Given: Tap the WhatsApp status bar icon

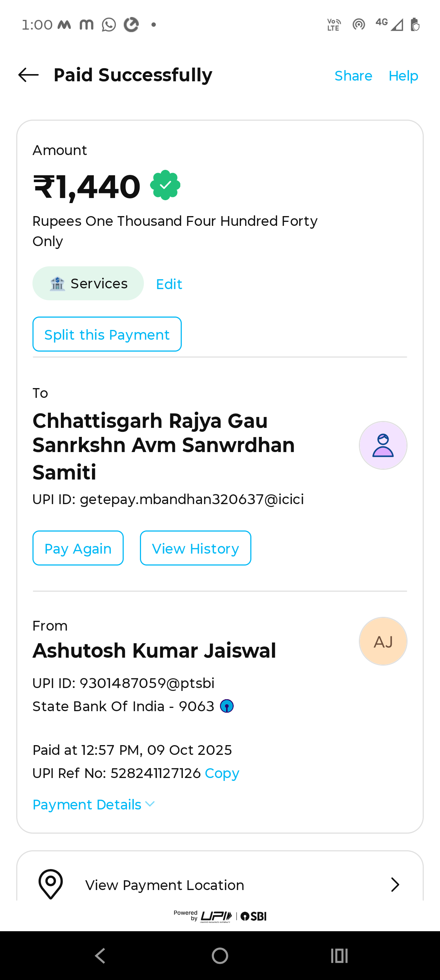Looking at the screenshot, I should (109, 25).
